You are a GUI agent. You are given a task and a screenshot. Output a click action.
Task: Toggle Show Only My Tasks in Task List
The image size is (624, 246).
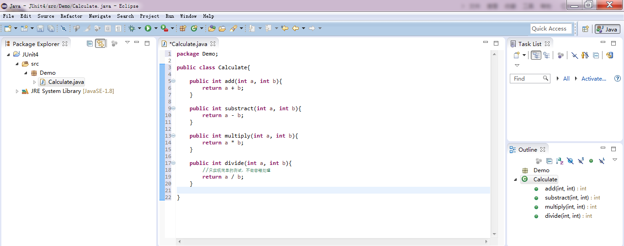coord(585,55)
